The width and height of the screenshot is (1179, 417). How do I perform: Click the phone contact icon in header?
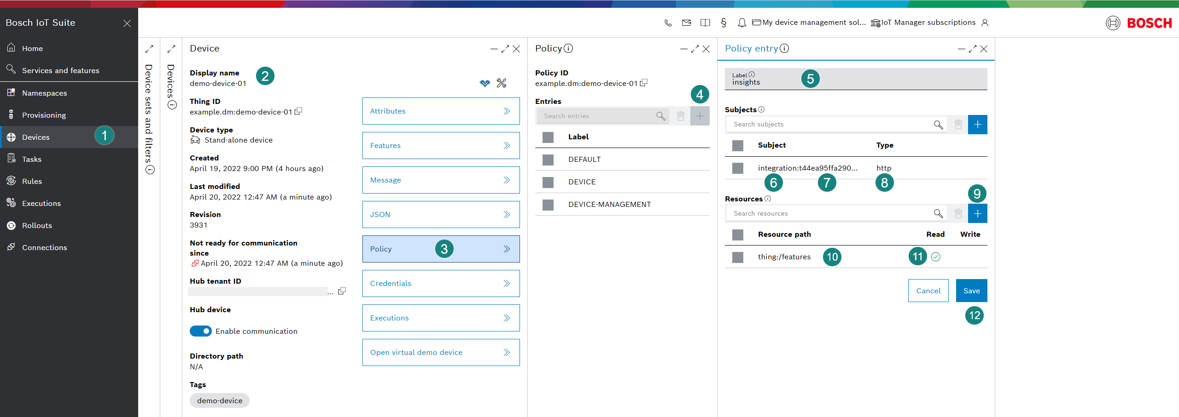[668, 23]
